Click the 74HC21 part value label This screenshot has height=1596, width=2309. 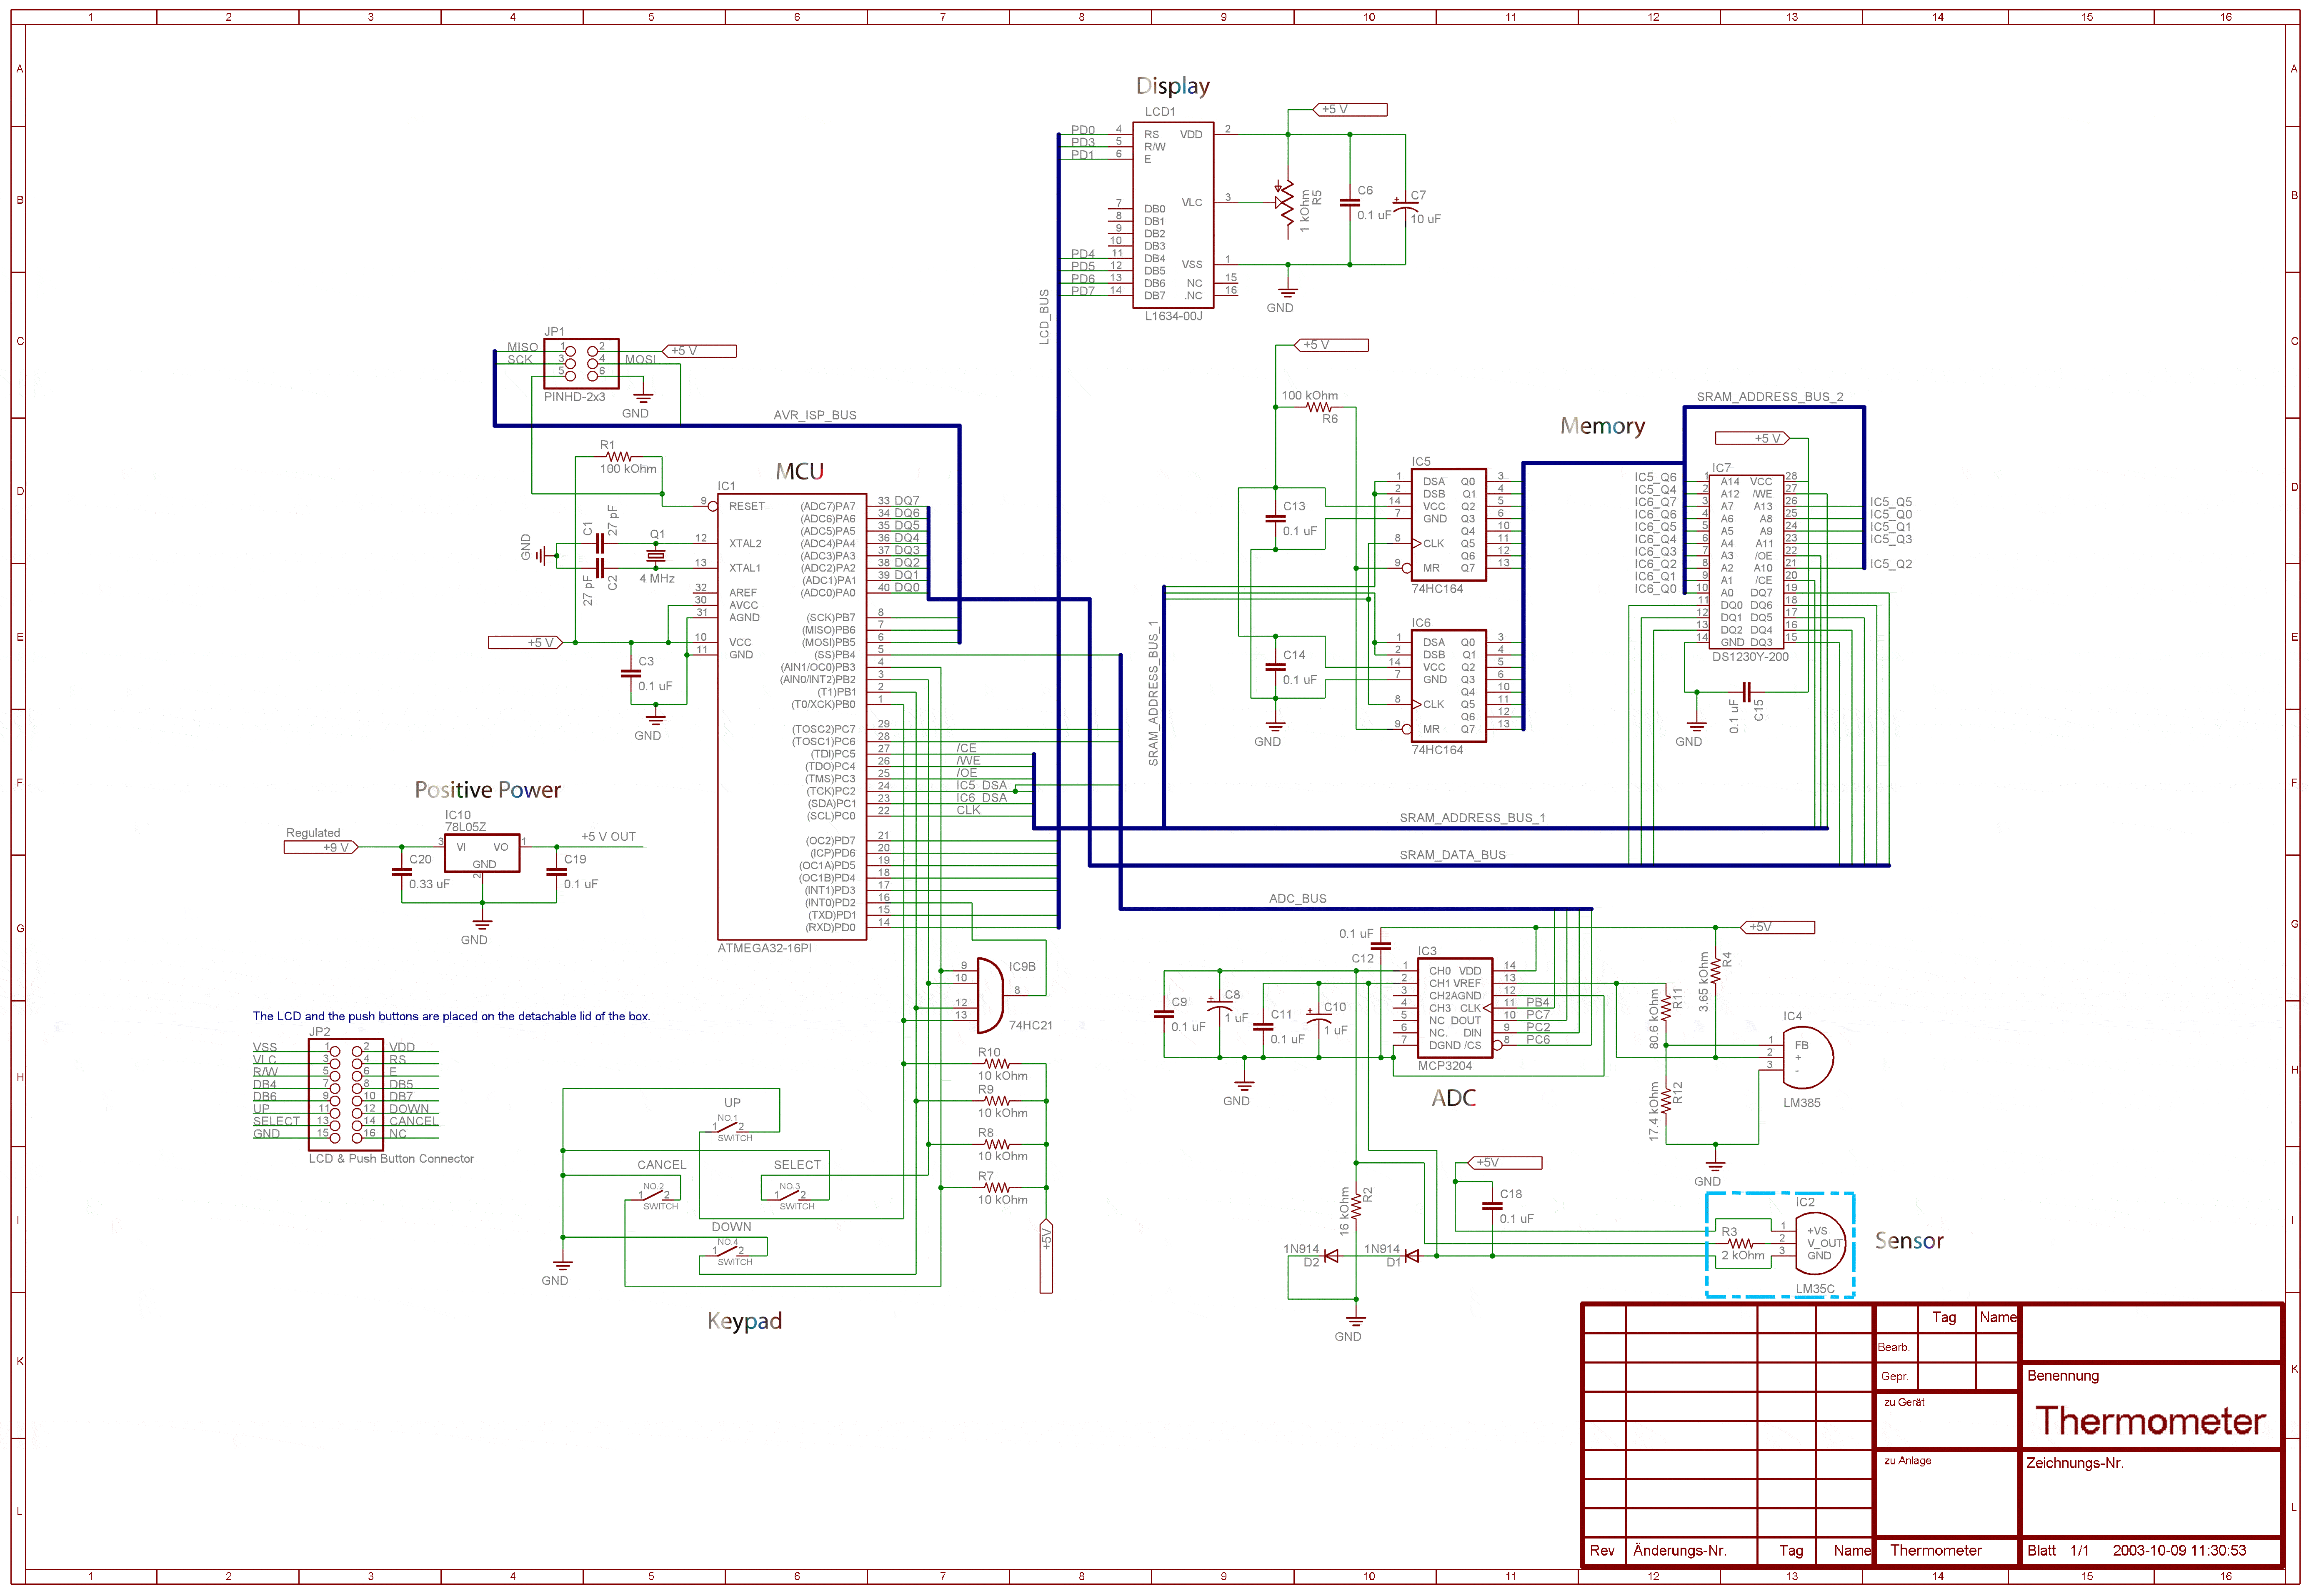click(1030, 1026)
